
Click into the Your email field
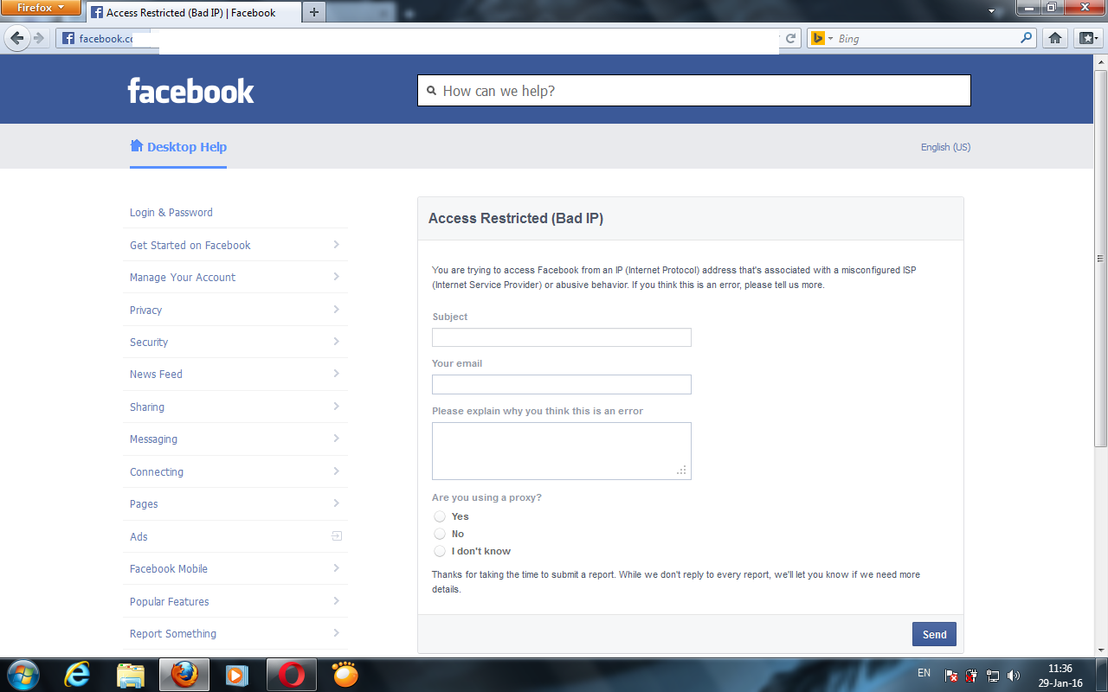(561, 385)
